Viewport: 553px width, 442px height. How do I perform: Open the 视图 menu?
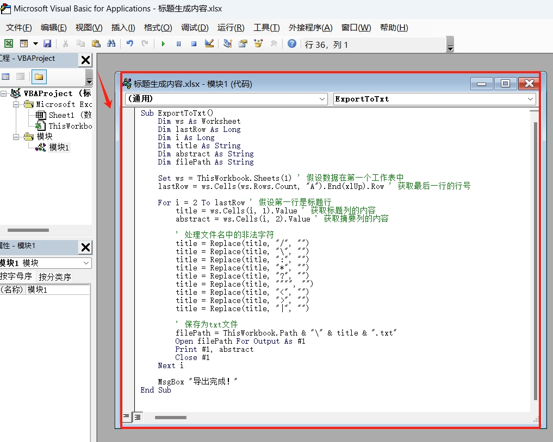tap(89, 28)
